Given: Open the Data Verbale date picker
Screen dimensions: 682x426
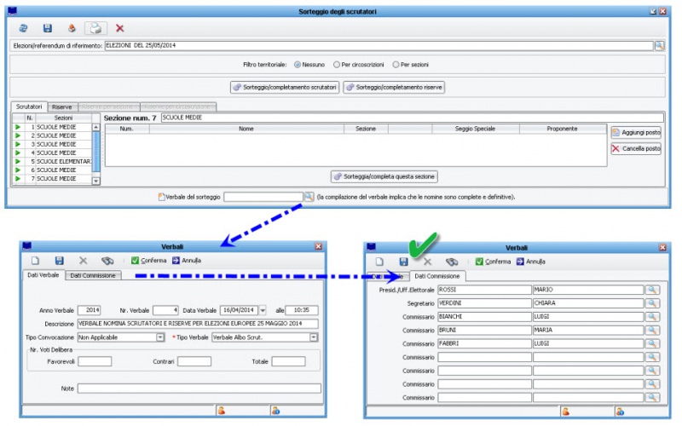Looking at the screenshot, I should (263, 310).
